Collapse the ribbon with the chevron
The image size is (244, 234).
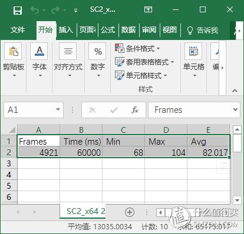click(x=235, y=91)
